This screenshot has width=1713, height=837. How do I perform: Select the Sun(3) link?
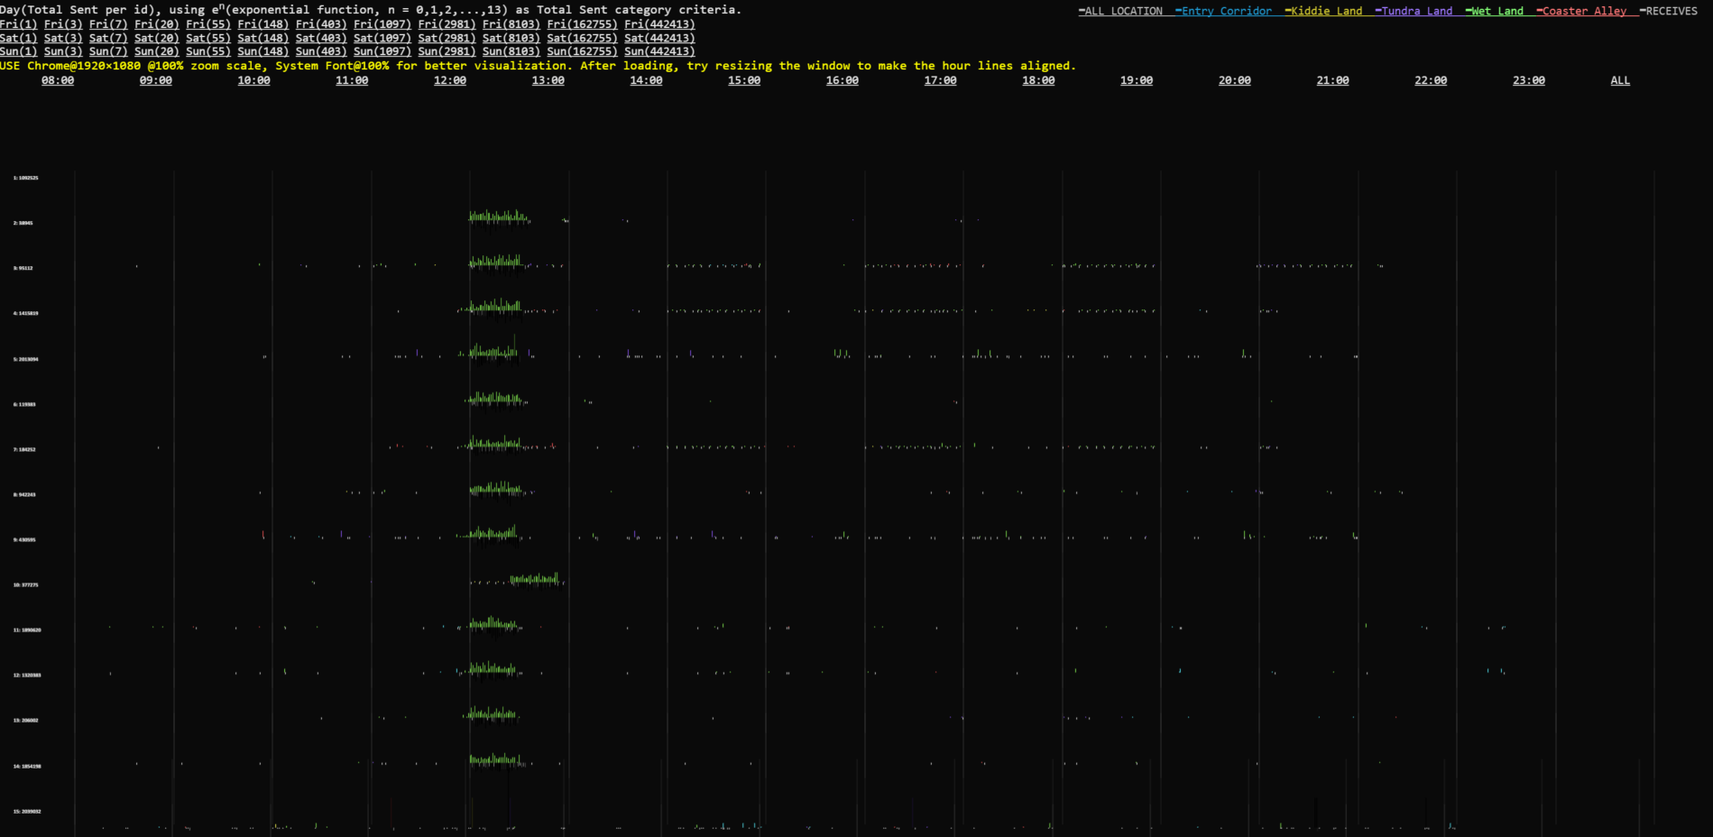(63, 51)
